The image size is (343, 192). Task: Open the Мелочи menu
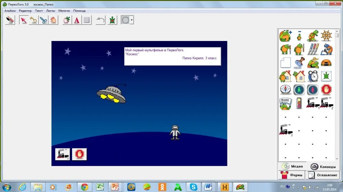[64, 11]
